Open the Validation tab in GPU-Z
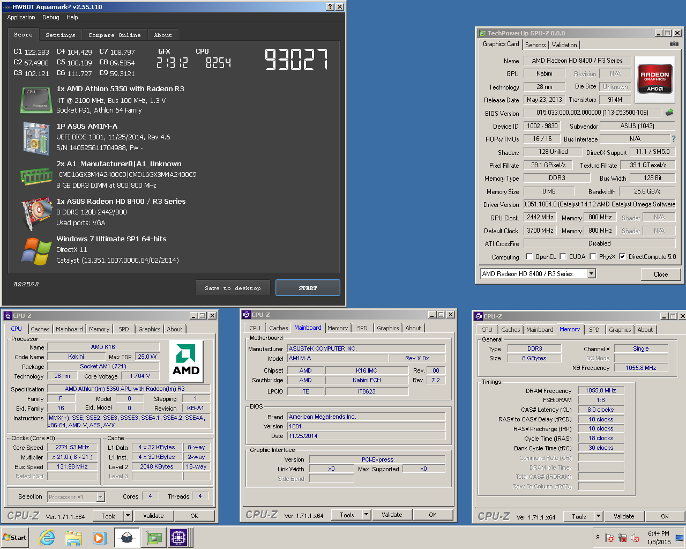Image resolution: width=686 pixels, height=549 pixels. (x=564, y=45)
